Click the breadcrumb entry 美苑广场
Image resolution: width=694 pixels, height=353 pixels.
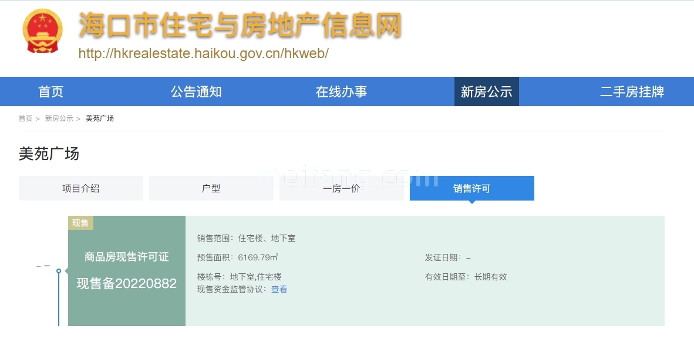pos(100,118)
